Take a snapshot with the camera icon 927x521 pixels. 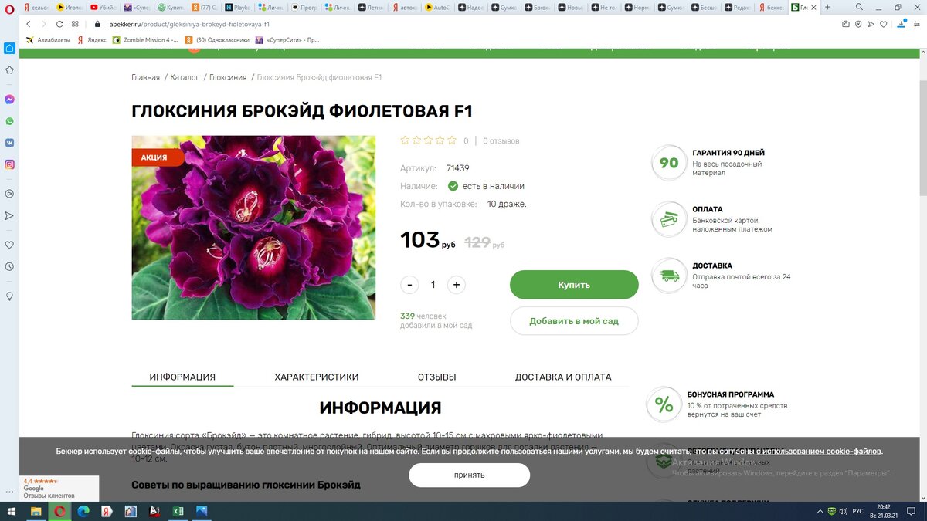[x=846, y=24]
